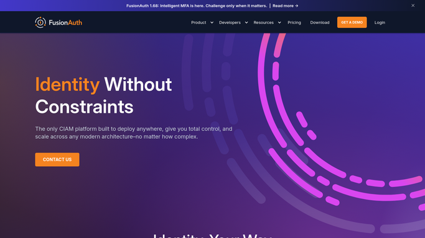Click the Identity Without Constraints heading
This screenshot has height=238, width=425.
(103, 95)
